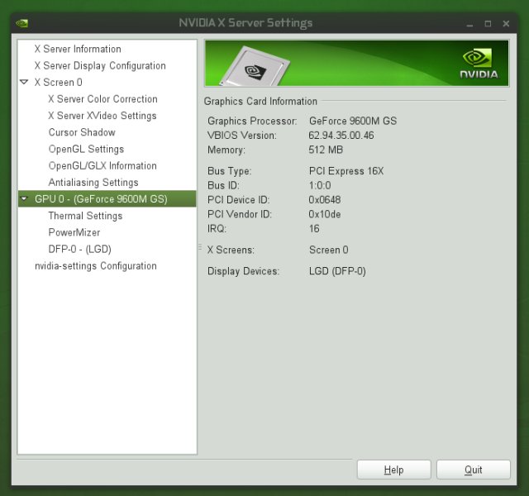Collapse the X Screen 0 tree node
This screenshot has height=496, width=529.
pos(24,82)
